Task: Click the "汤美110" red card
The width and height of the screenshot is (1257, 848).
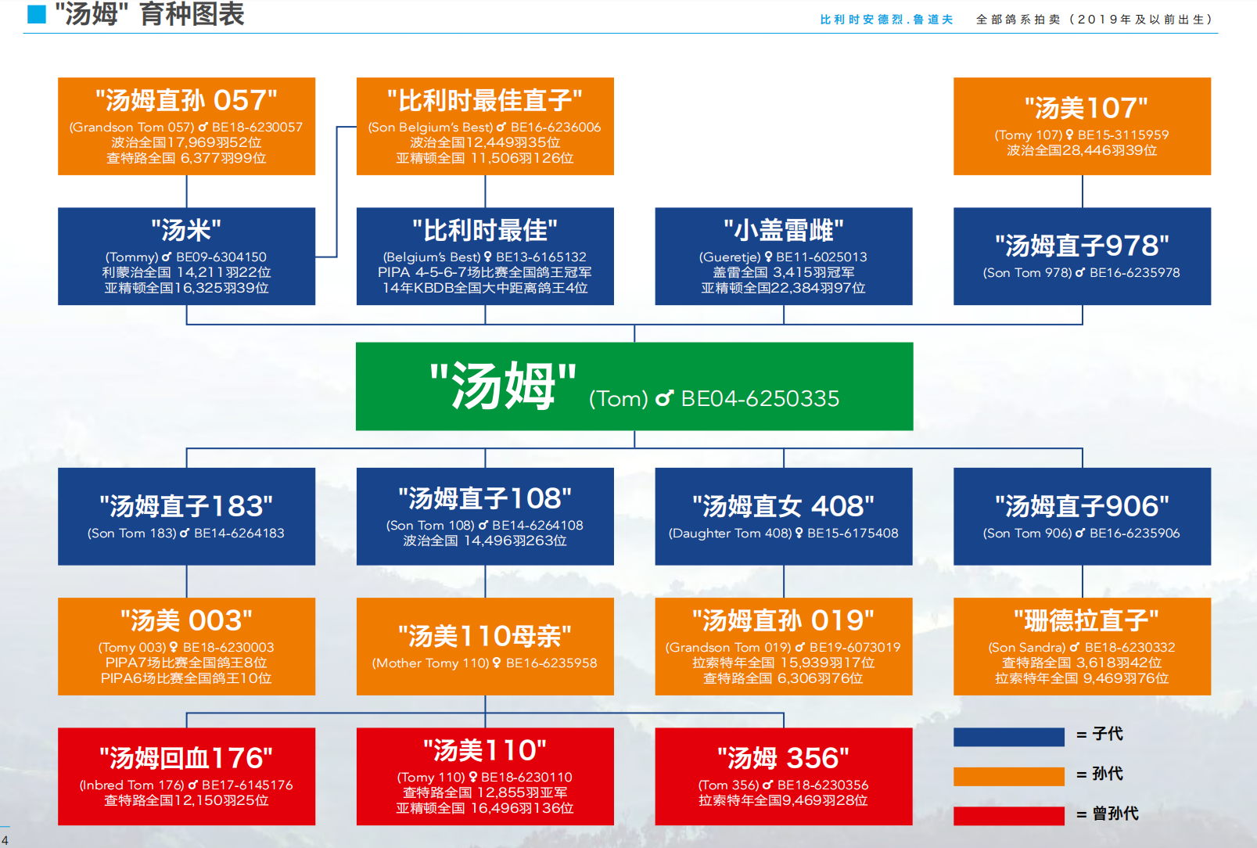Action: coord(485,776)
